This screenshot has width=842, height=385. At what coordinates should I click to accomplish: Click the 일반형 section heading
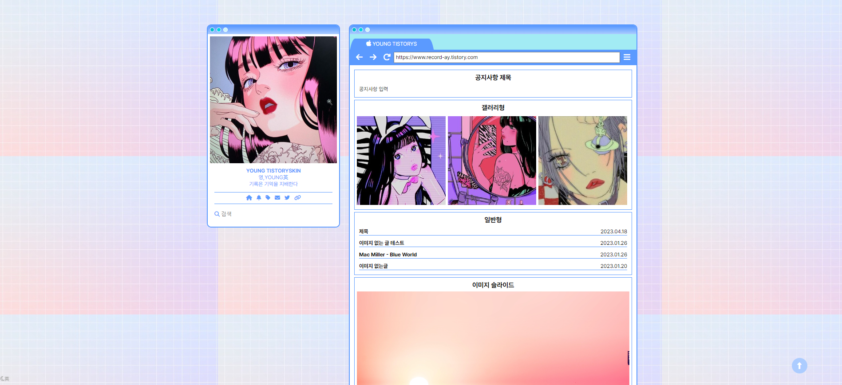coord(493,220)
